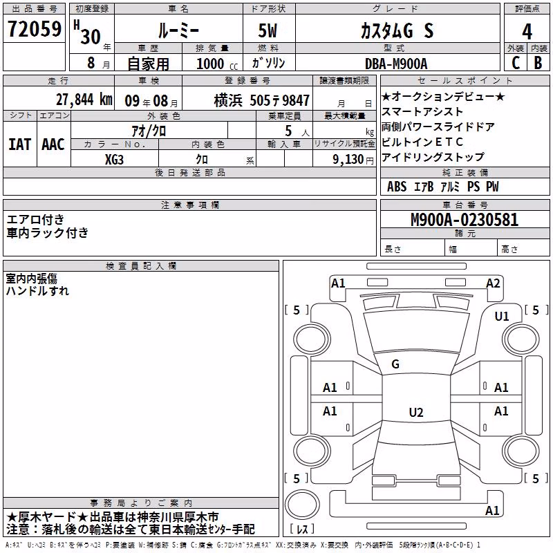Select the note エアロ付き
553x553 pixels.
point(35,219)
